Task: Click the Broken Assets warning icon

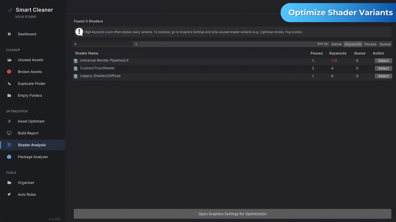Action: tap(10, 72)
